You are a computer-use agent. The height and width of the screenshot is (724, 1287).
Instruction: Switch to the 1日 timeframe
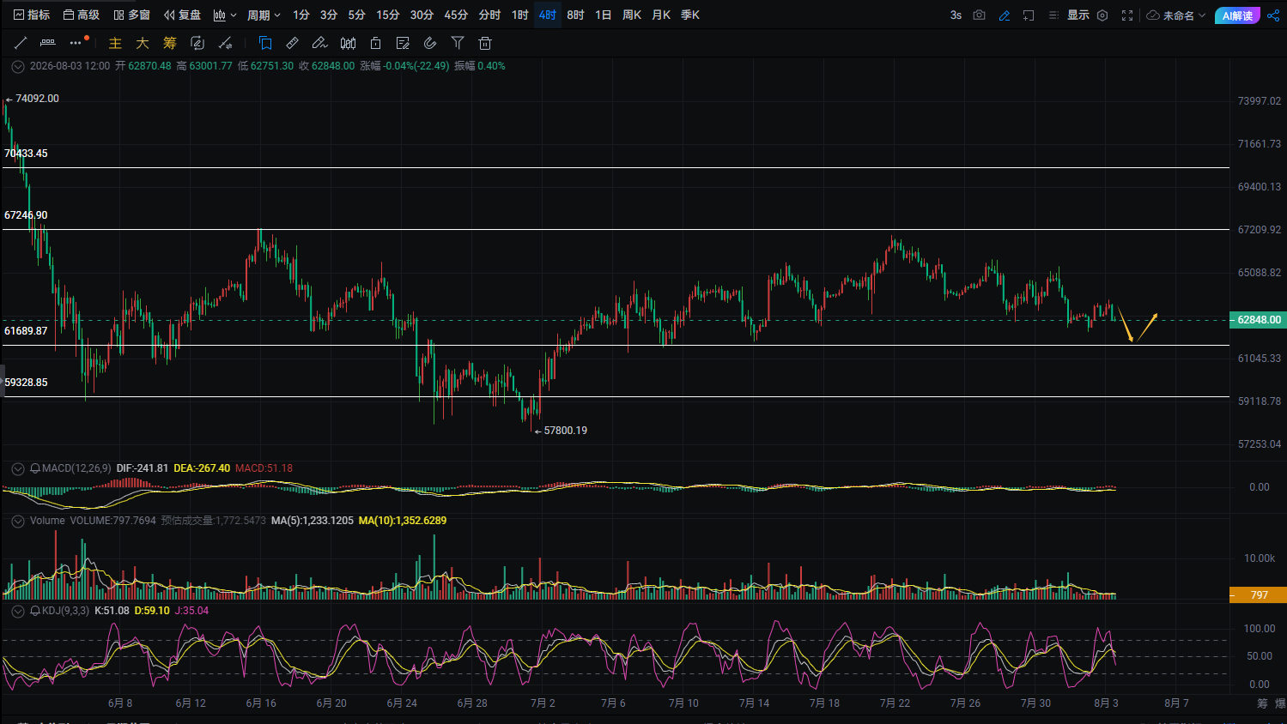point(603,15)
